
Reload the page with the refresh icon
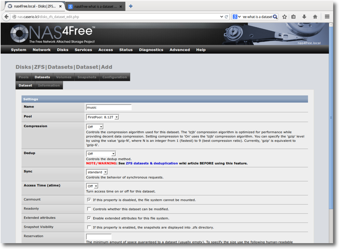(226, 17)
